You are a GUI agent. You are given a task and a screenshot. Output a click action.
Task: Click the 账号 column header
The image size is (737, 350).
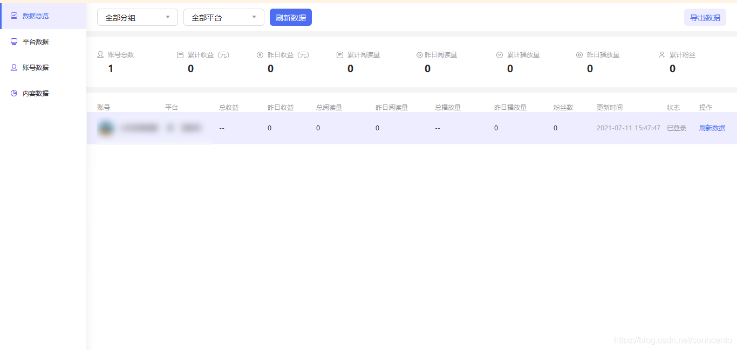pos(104,108)
